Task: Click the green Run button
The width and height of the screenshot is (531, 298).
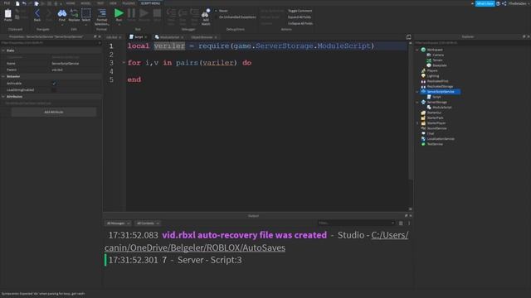Action: [x=119, y=13]
